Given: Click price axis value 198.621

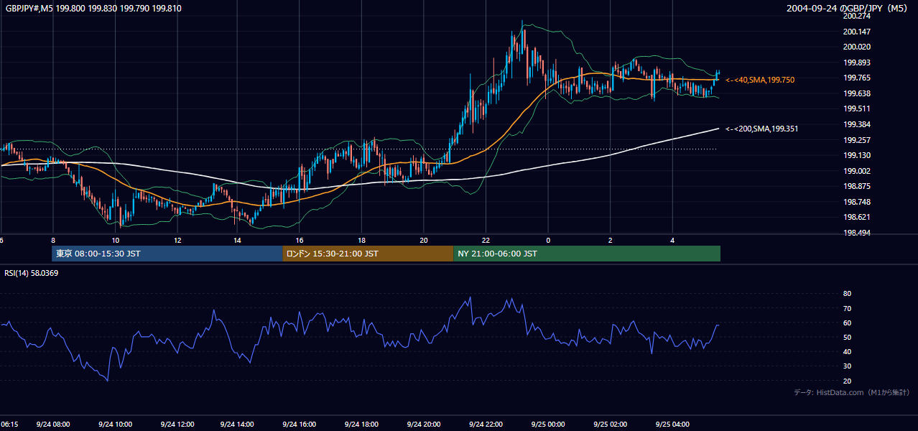Looking at the screenshot, I should [857, 217].
